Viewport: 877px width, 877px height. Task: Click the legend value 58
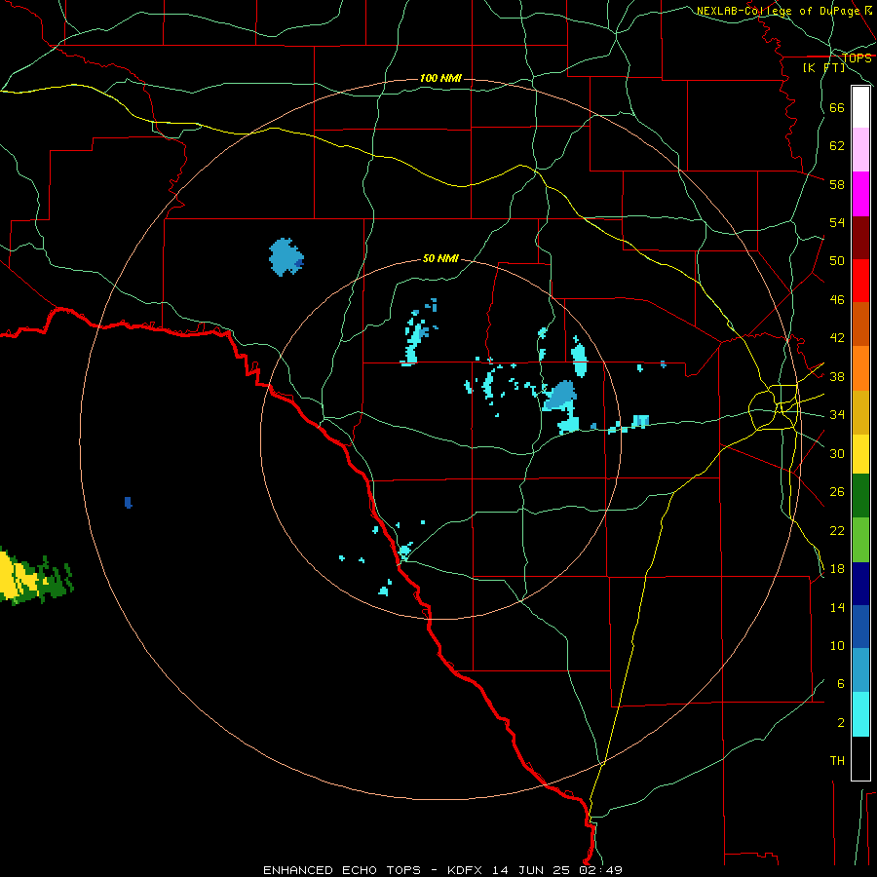tap(837, 184)
